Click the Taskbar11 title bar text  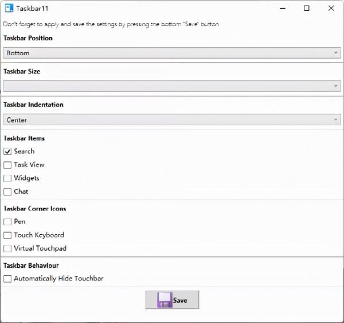coord(32,9)
